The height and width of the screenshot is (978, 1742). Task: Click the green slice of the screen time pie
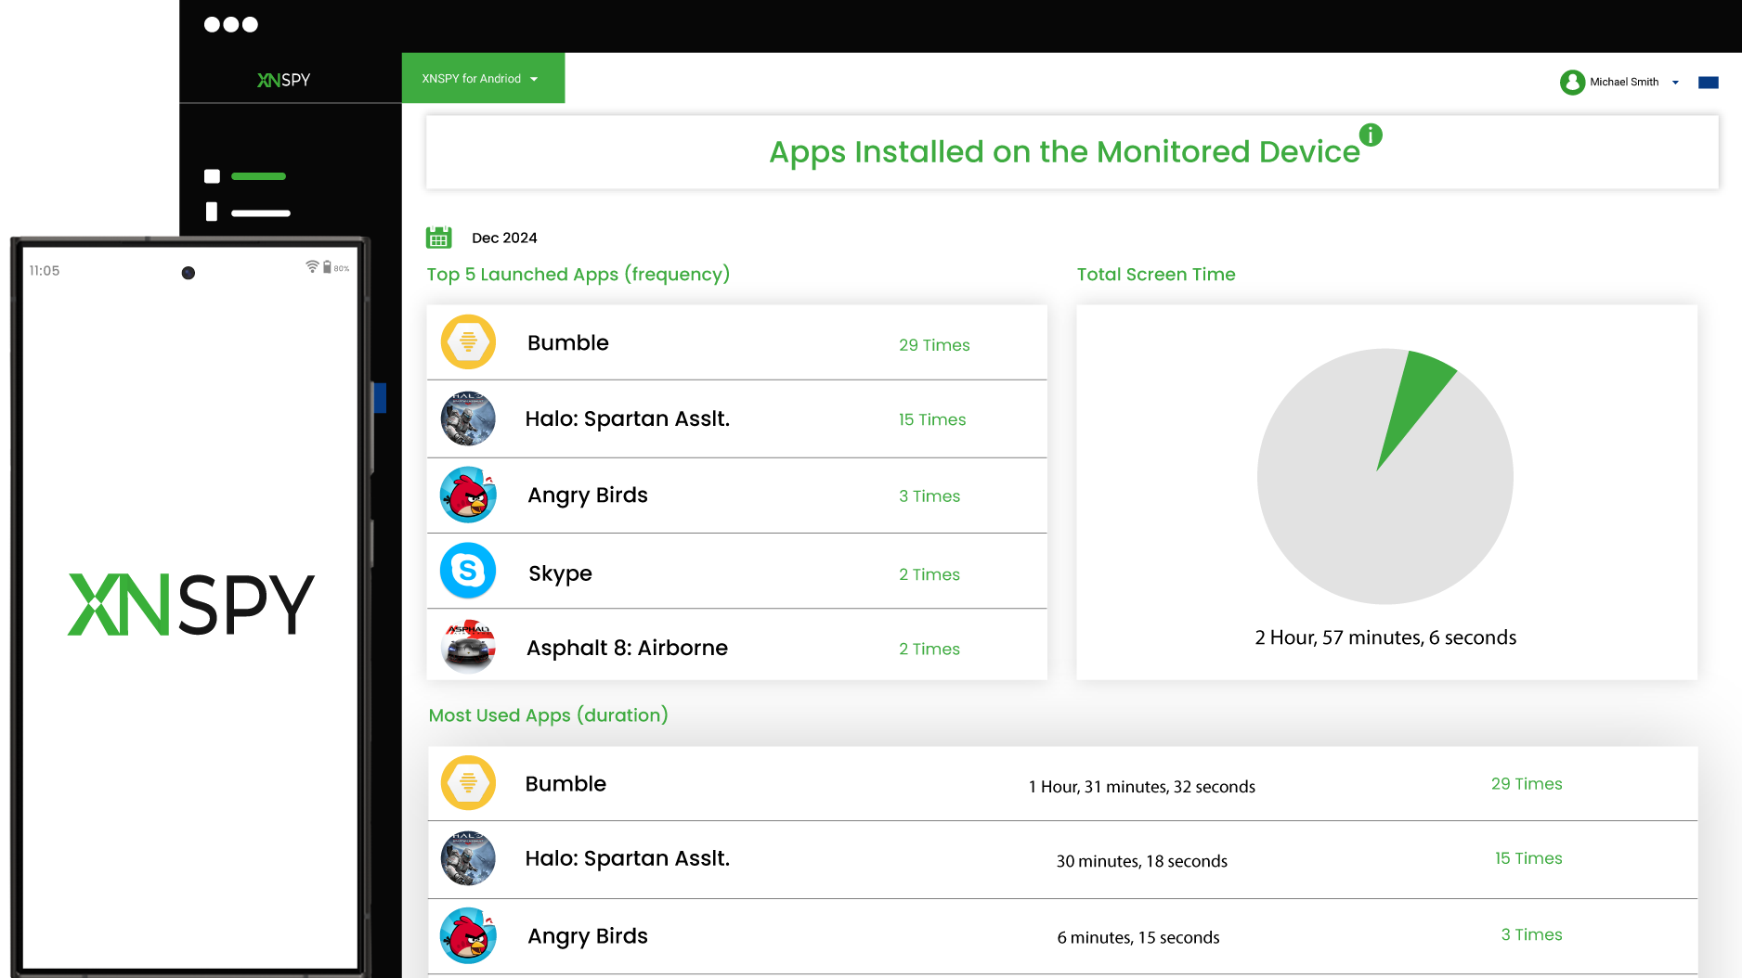(1419, 397)
